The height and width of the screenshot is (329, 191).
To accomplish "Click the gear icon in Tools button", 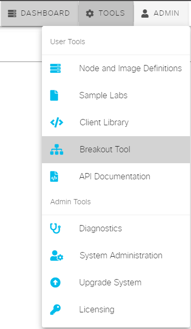I will click(x=90, y=14).
